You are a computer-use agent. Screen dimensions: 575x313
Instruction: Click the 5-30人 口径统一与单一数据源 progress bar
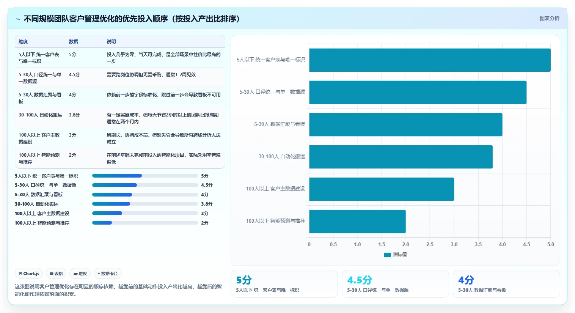(x=145, y=185)
